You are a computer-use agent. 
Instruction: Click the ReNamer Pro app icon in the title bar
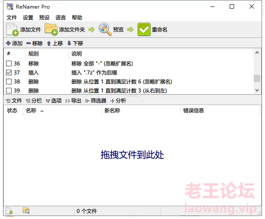pos(10,6)
